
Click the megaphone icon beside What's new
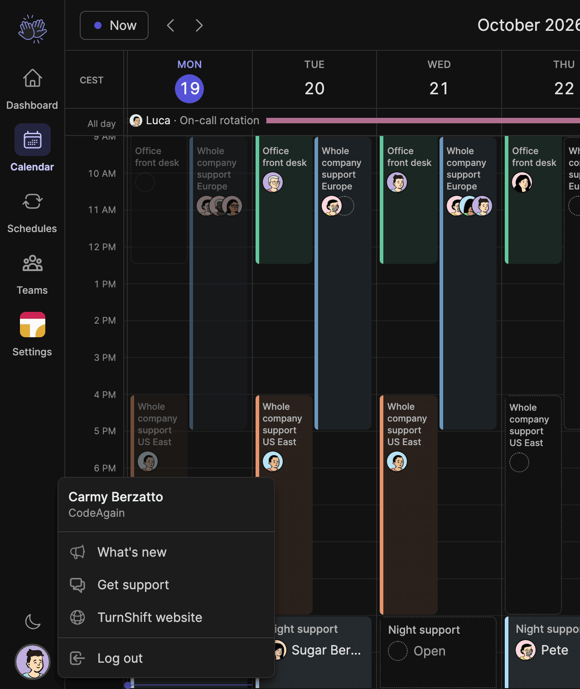[77, 552]
